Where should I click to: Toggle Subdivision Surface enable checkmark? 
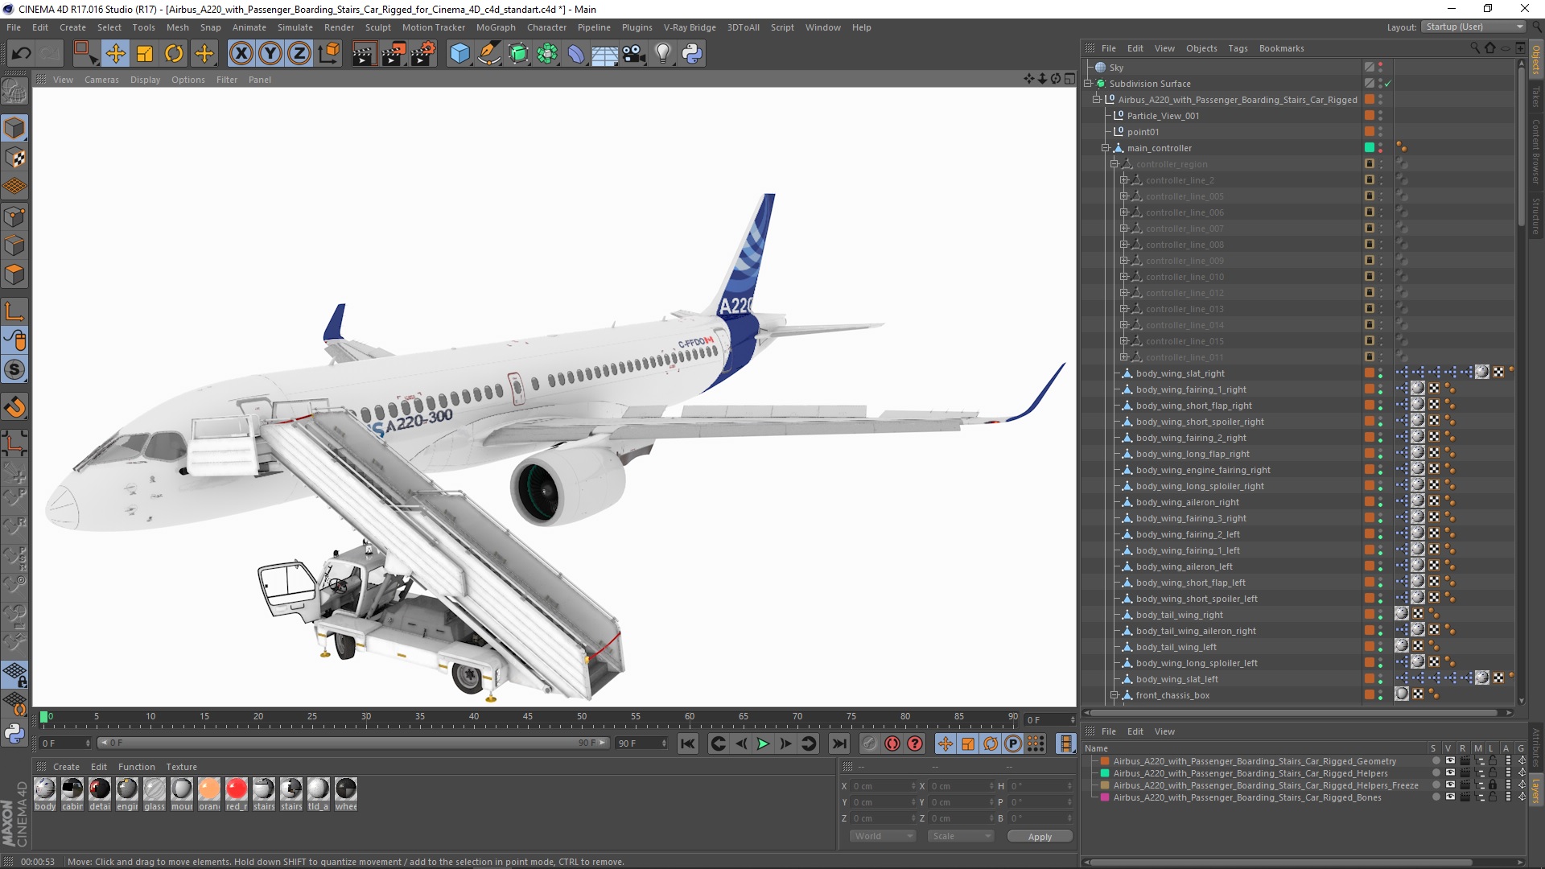[x=1388, y=84]
